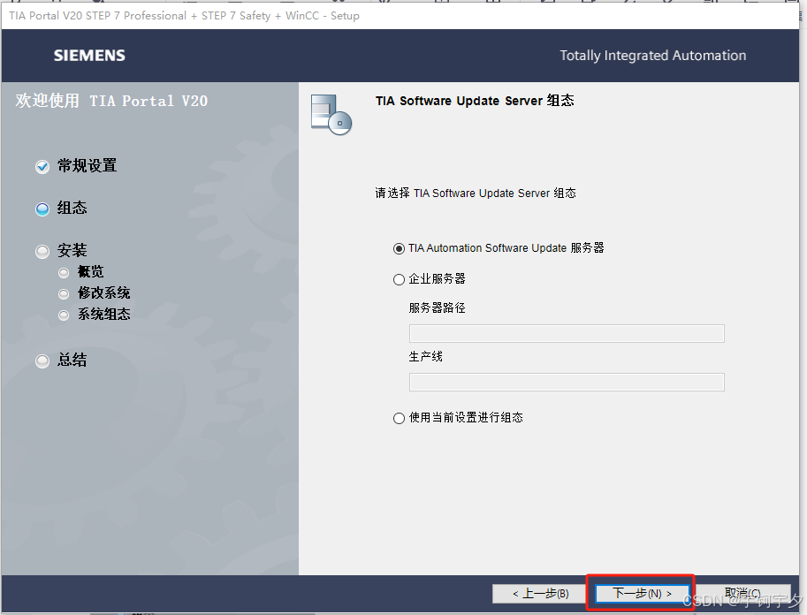Screen dimensions: 807x615
Task: Click the setup window title bar text
Action: pyautogui.click(x=184, y=15)
